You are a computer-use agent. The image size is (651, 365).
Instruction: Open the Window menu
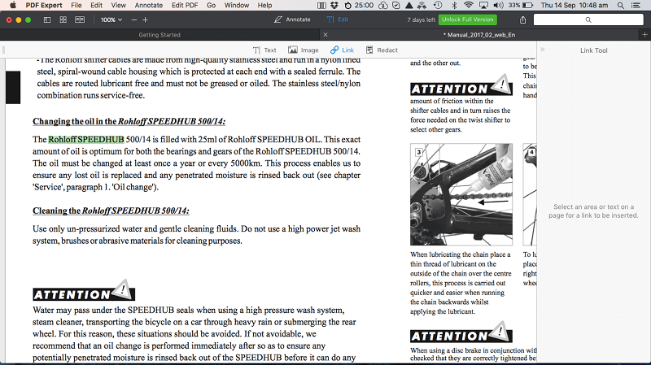point(237,6)
